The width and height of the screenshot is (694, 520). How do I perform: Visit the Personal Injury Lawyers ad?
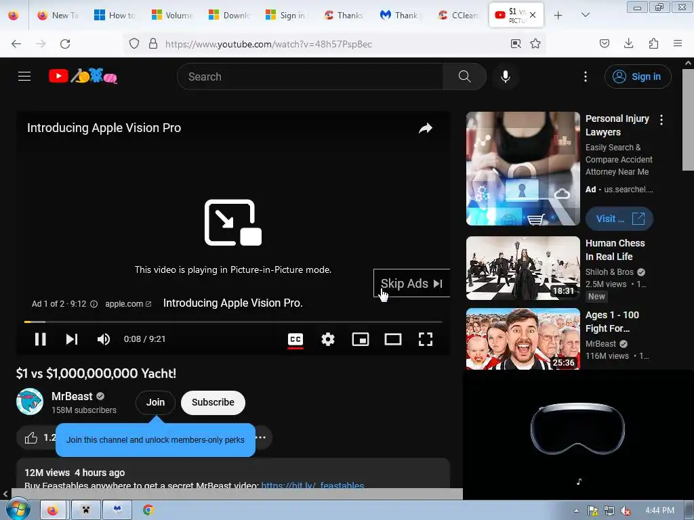tap(619, 219)
